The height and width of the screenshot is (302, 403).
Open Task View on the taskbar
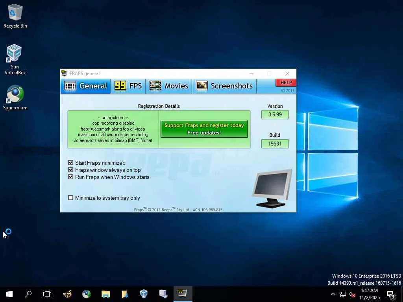pos(47,294)
